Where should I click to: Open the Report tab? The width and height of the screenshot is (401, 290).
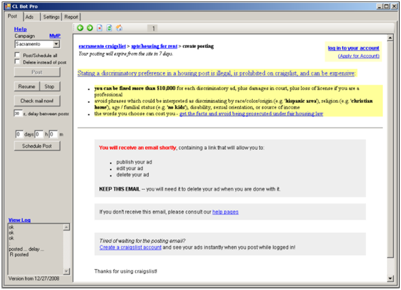pos(71,17)
